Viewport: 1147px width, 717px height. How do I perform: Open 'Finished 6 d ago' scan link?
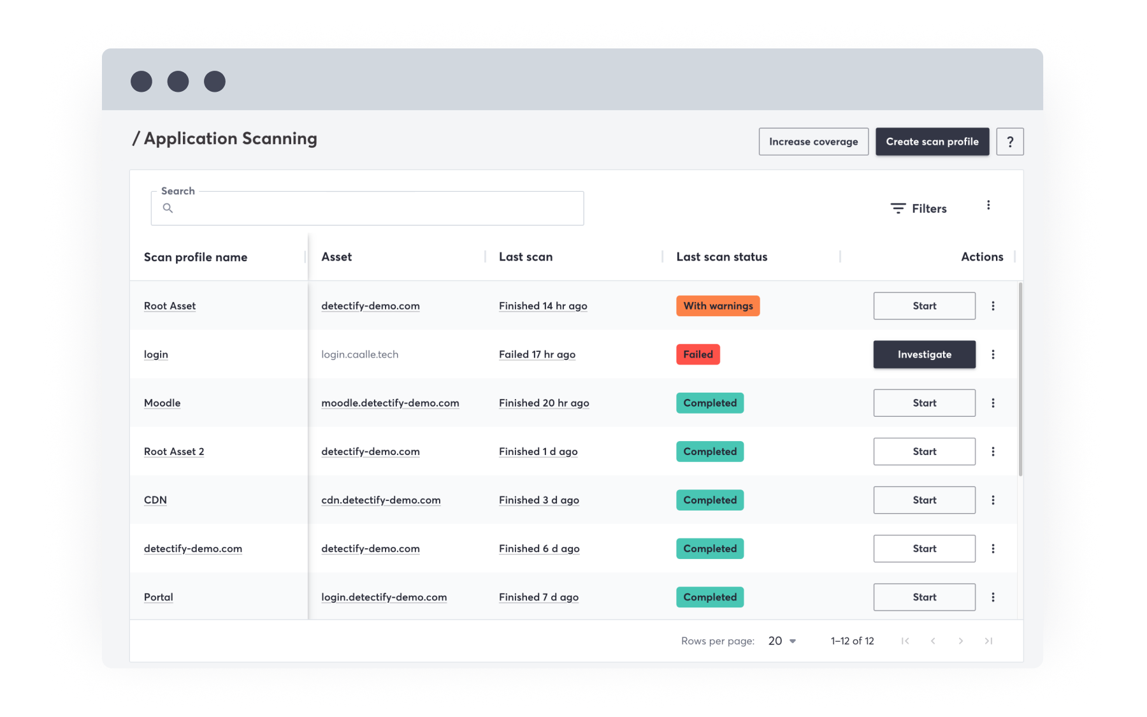[x=539, y=549]
